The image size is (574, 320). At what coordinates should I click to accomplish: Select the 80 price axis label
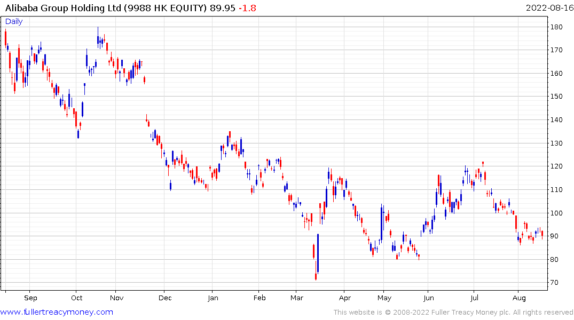[554, 260]
